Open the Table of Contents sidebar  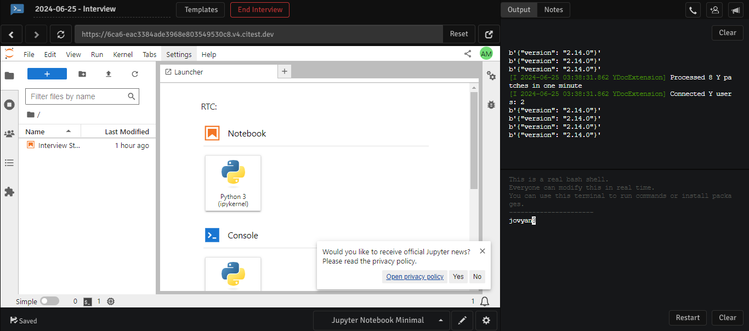click(9, 163)
